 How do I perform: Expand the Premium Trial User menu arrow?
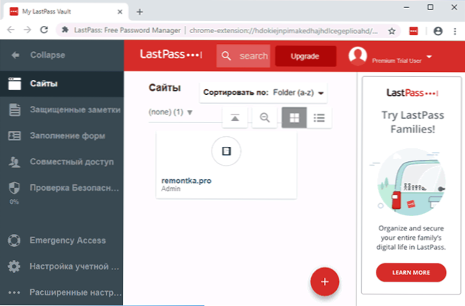point(429,56)
